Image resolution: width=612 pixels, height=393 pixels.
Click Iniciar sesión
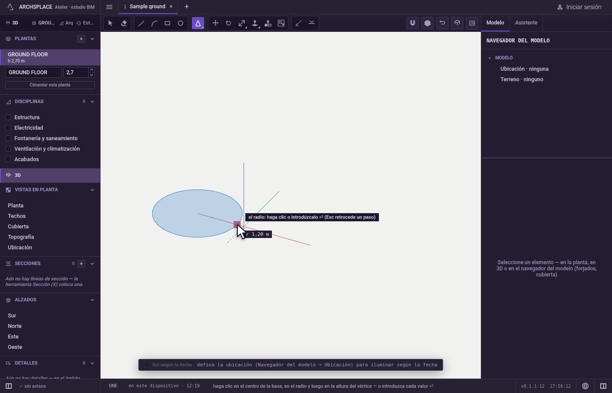coord(579,7)
